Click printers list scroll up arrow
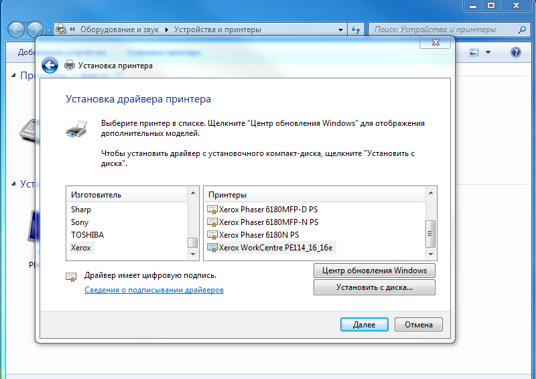The width and height of the screenshot is (536, 379). tap(431, 193)
